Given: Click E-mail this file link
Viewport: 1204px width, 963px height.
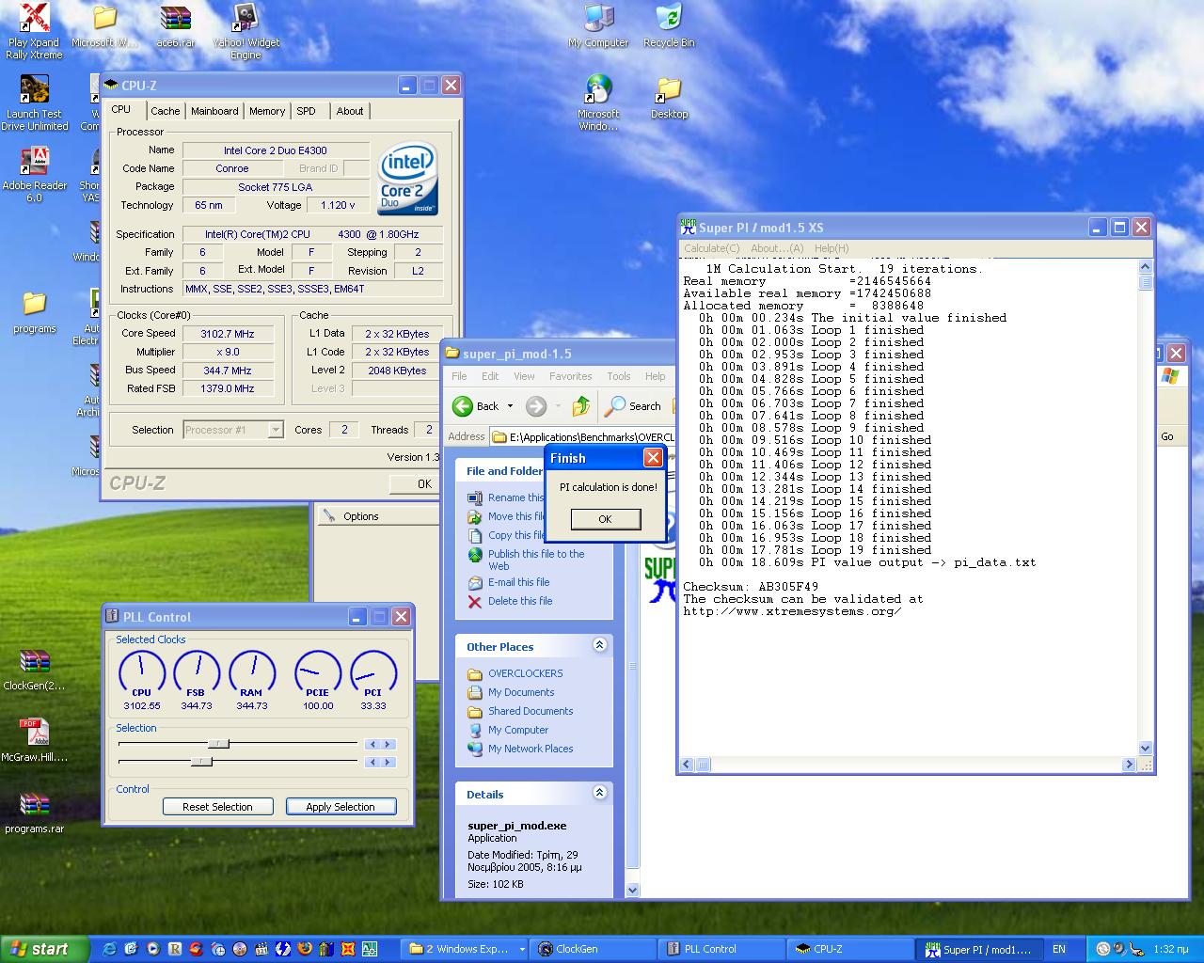Looking at the screenshot, I should (x=509, y=582).
